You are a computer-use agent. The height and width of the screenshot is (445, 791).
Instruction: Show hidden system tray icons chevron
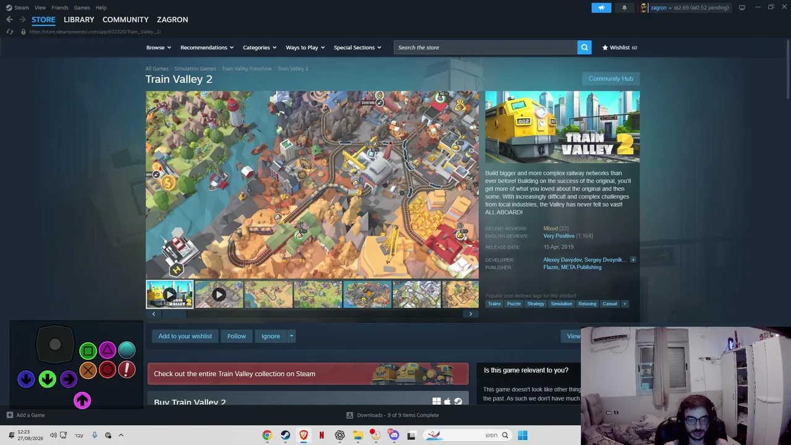(121, 435)
